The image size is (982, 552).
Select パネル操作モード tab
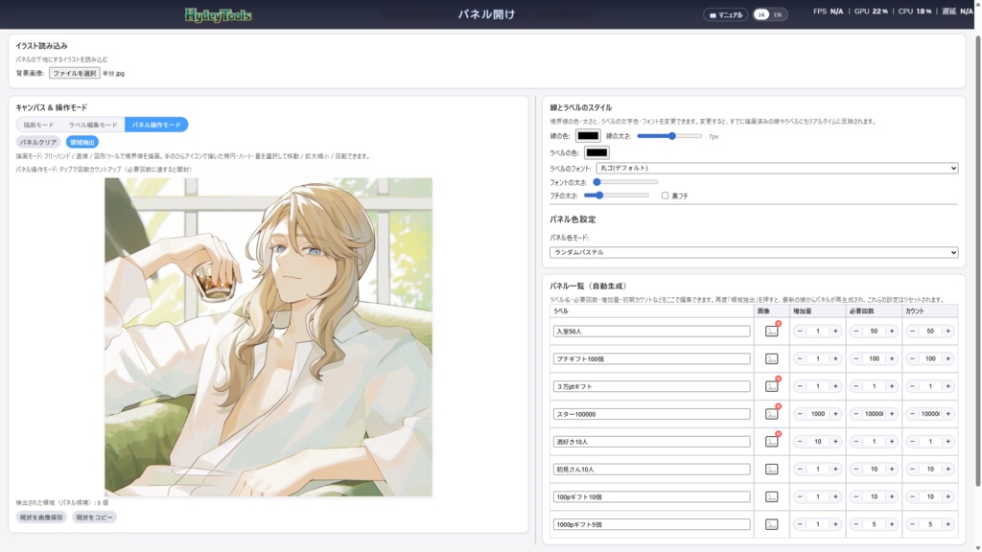click(x=156, y=125)
